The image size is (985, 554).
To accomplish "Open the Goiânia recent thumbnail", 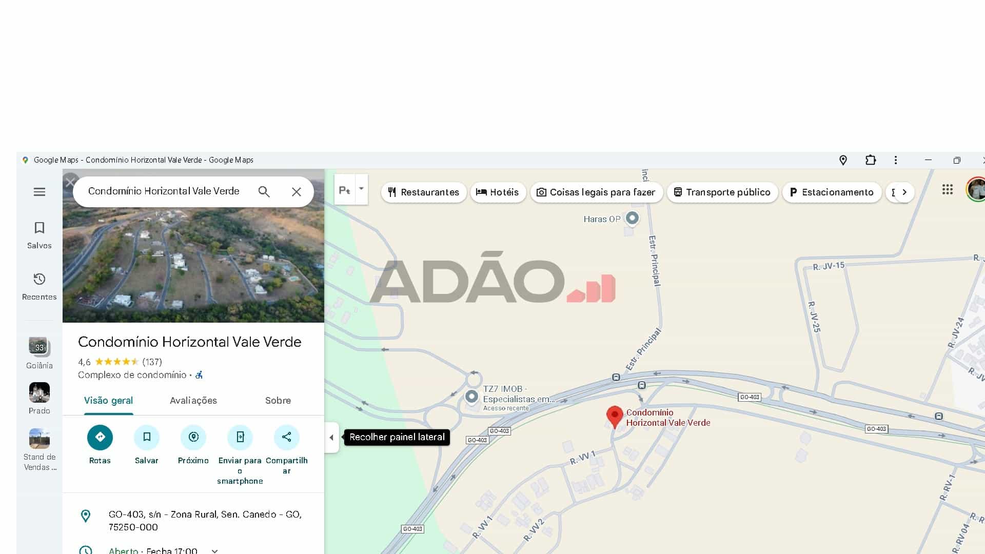I will coord(40,353).
